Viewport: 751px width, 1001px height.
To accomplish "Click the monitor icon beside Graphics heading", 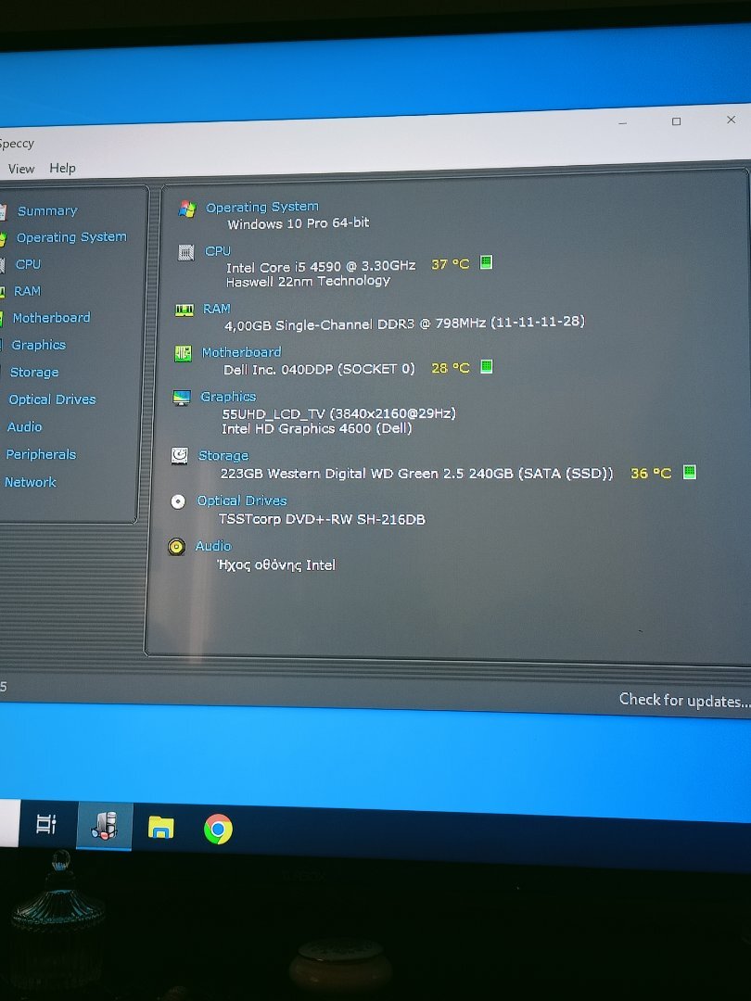I will (182, 398).
